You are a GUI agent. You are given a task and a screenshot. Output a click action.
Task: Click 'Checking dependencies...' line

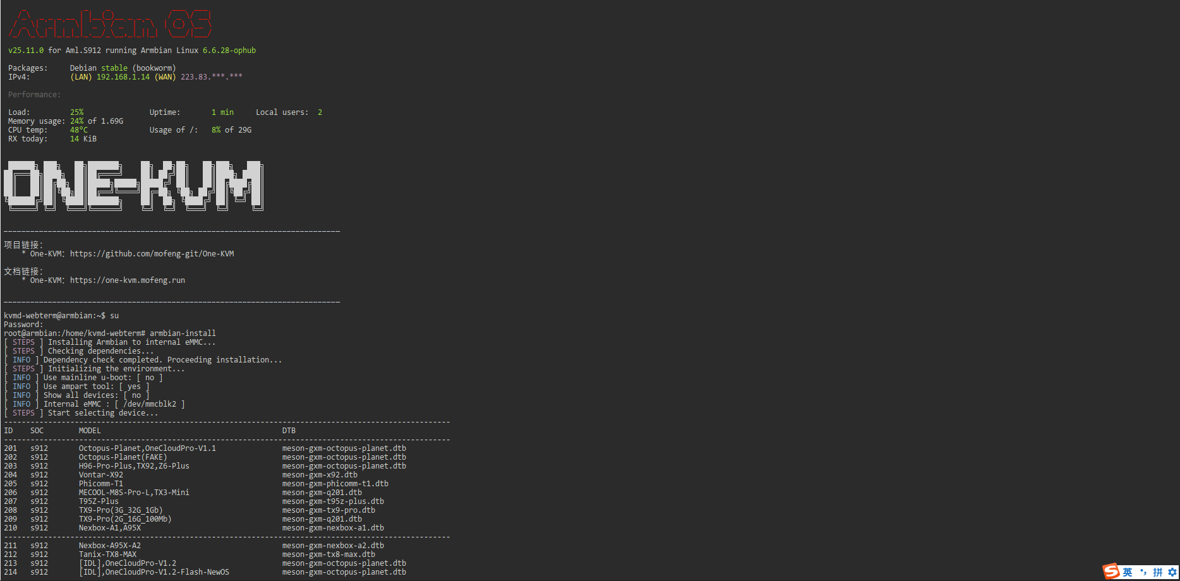pos(79,351)
